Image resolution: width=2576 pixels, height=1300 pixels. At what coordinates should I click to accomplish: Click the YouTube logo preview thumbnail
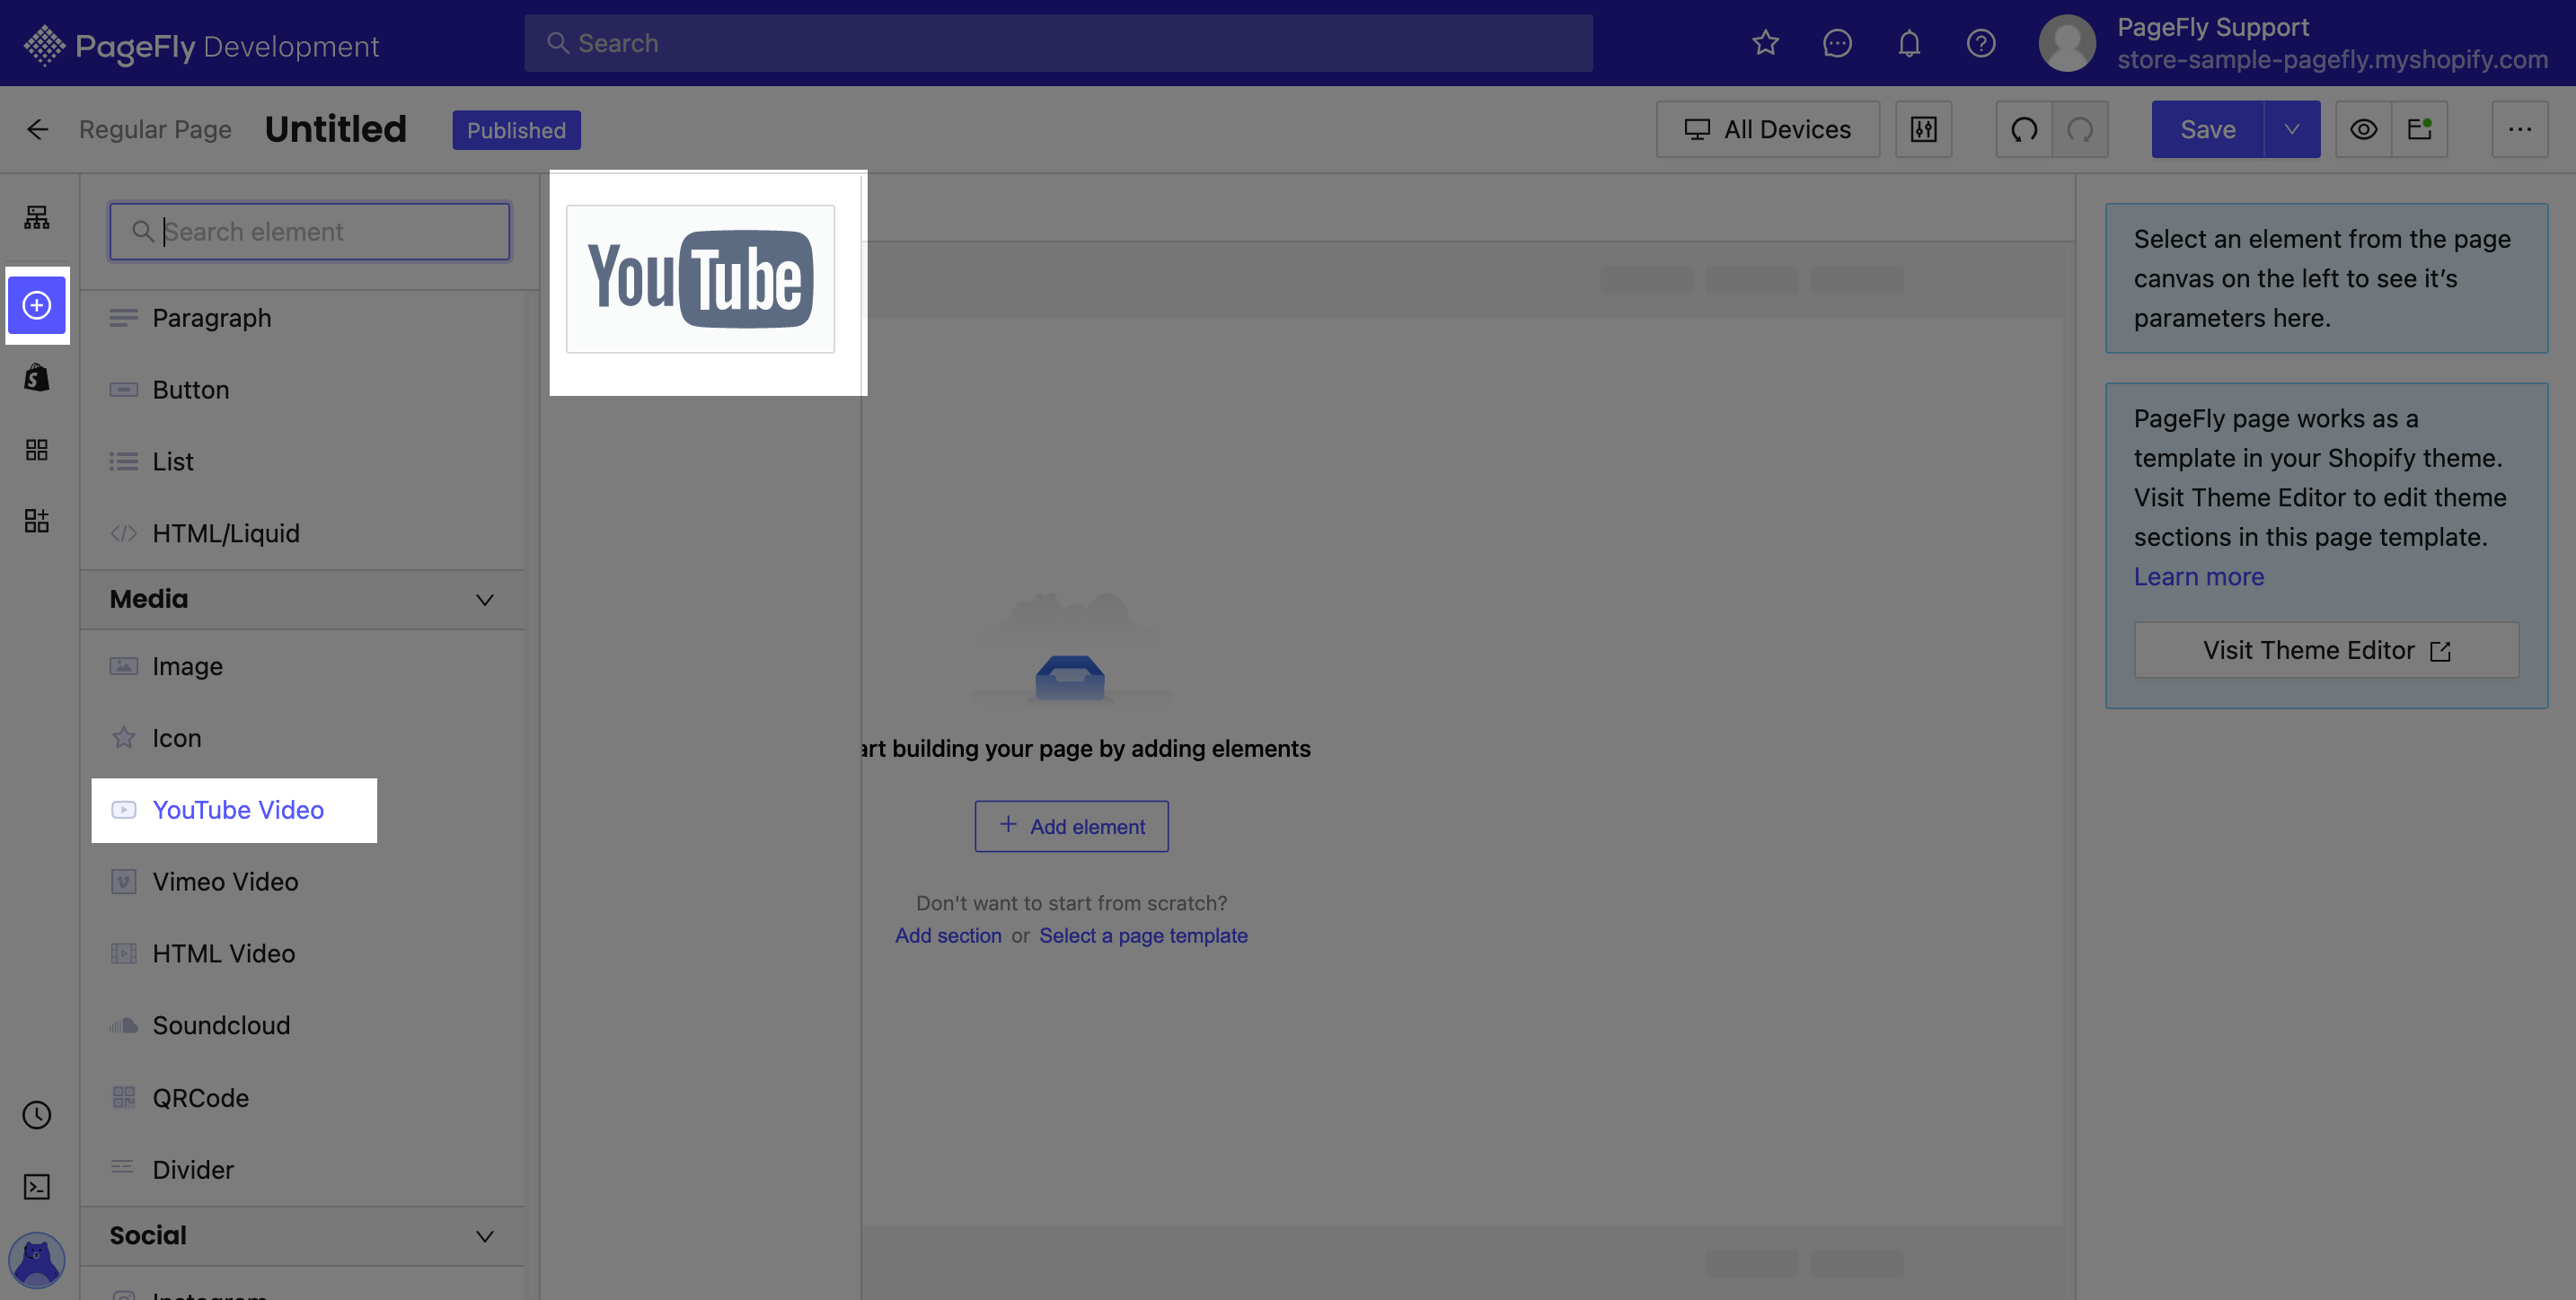click(700, 279)
